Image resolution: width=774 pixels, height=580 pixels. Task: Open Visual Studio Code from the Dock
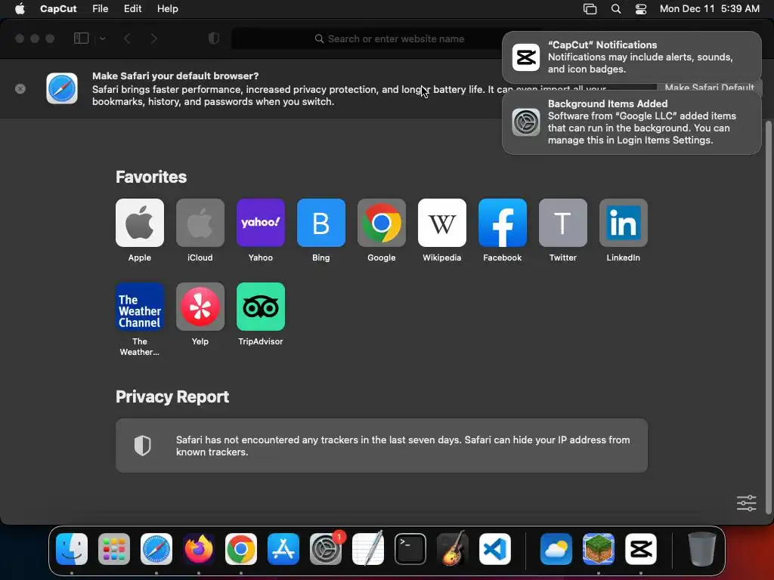(x=495, y=548)
